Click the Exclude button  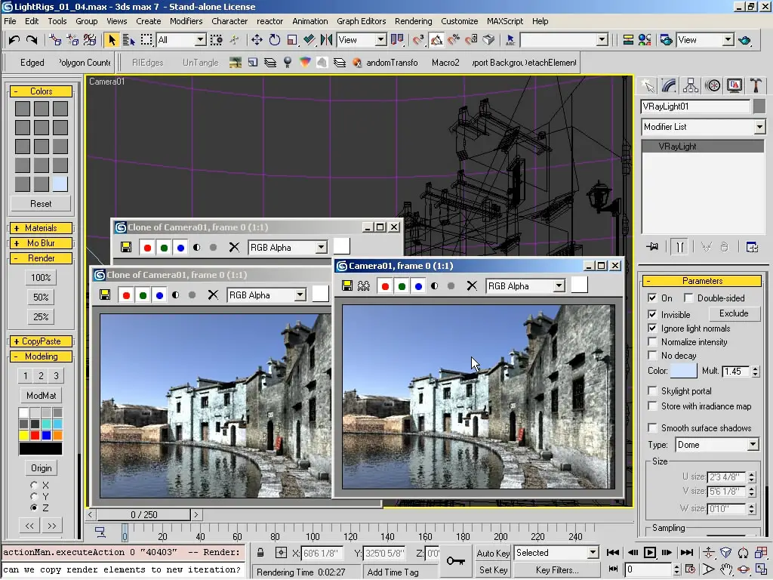tap(733, 313)
